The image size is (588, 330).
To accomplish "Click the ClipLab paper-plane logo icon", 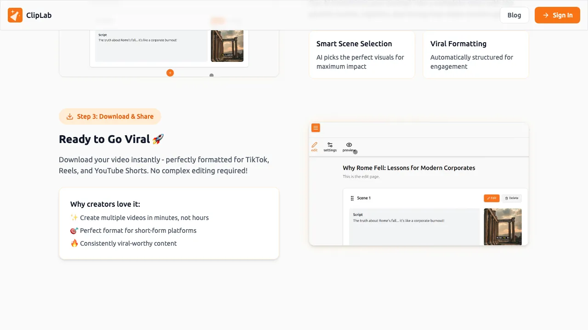I will pos(15,15).
